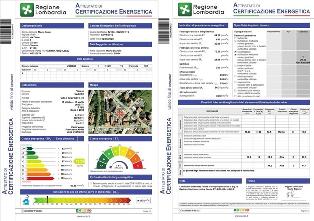Click the 'Specifiche impianto termico' header
This screenshot has width=314, height=221.
[271, 25]
